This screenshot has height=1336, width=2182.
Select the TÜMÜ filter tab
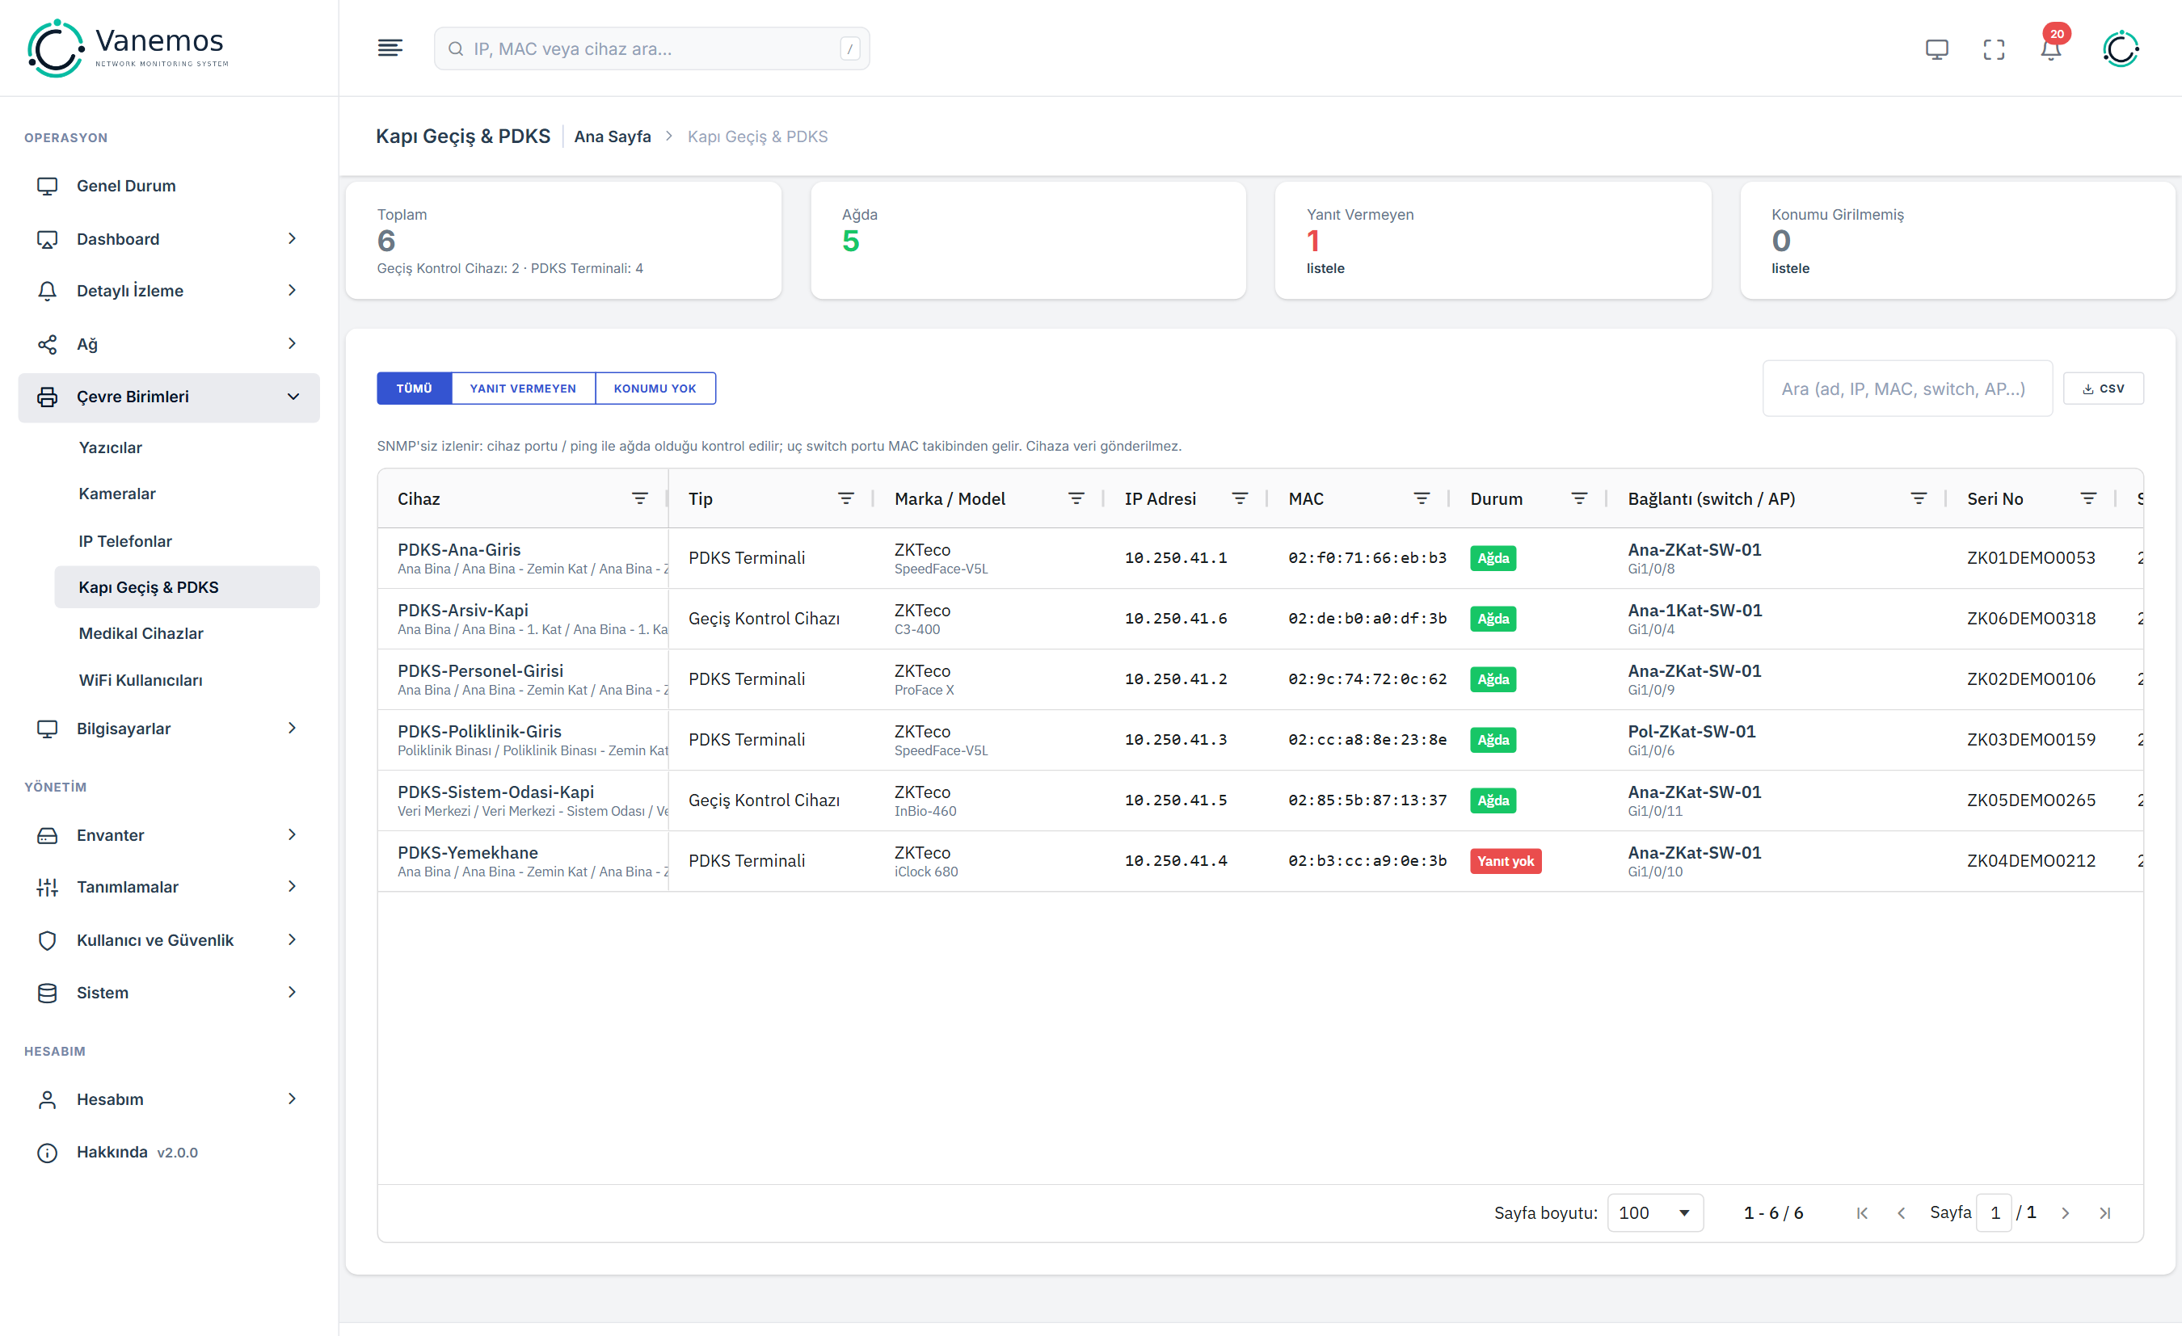click(414, 388)
